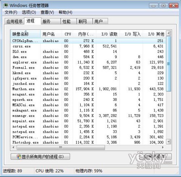Select the csrss.exe process

[x=88, y=46]
